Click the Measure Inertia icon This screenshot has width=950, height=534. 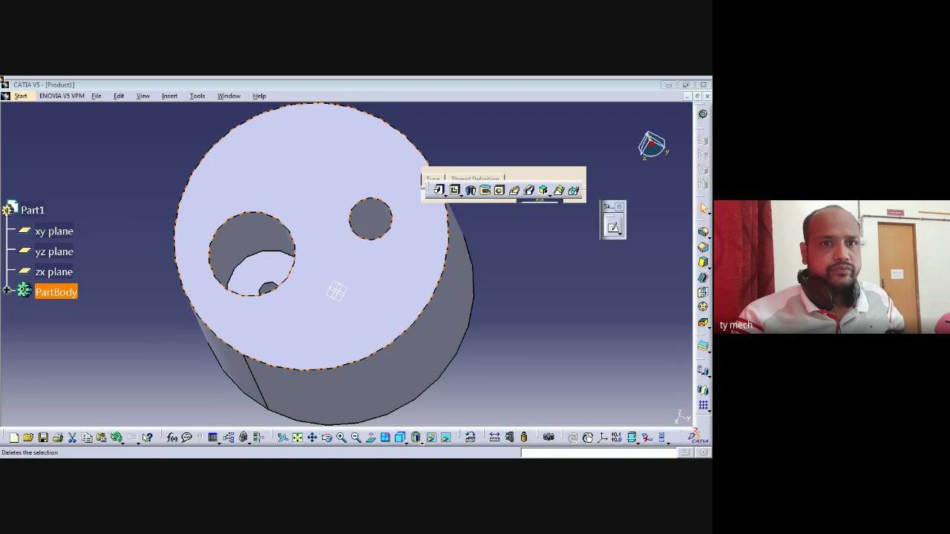coord(524,438)
